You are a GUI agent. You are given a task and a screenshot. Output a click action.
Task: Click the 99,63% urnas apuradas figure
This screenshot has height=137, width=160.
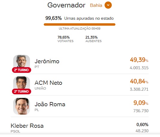53,18
